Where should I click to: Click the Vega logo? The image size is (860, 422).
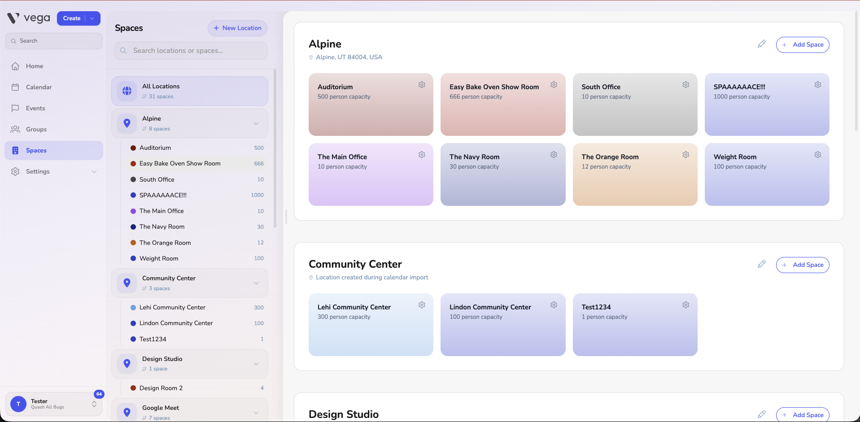pos(29,18)
